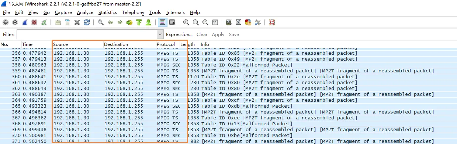Image resolution: width=457 pixels, height=144 pixels.
Task: Zoom out on packet text
Action: coord(196,22)
